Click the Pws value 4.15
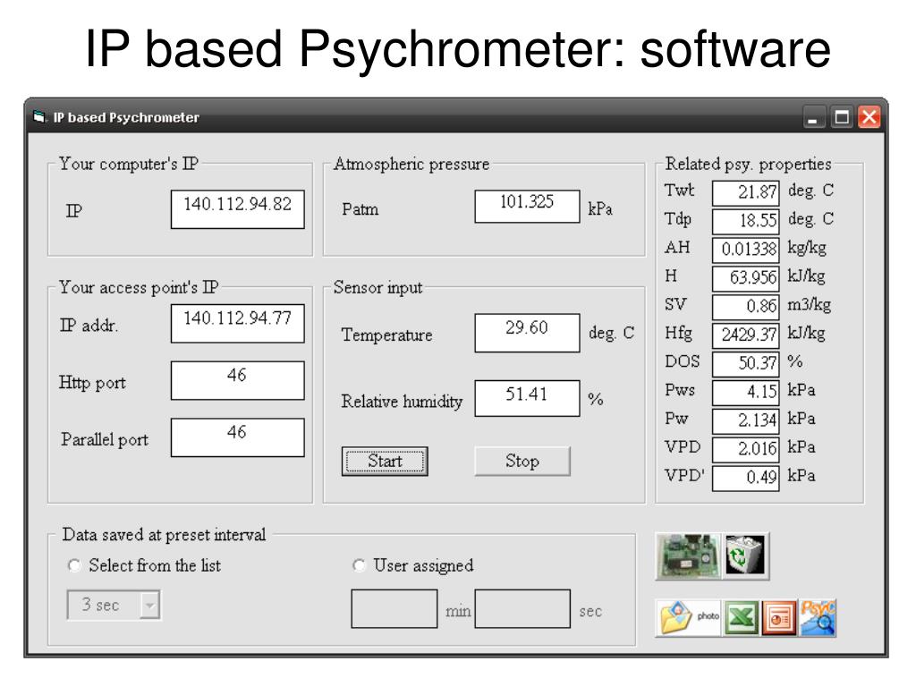 (x=746, y=393)
